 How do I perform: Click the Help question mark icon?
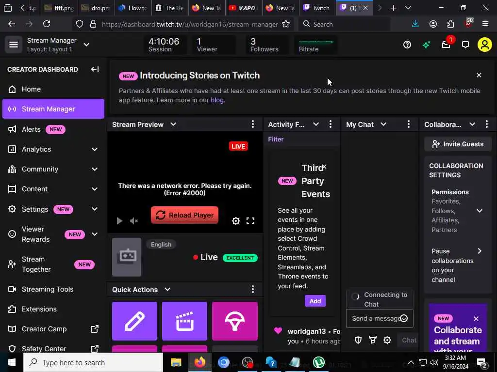[407, 45]
